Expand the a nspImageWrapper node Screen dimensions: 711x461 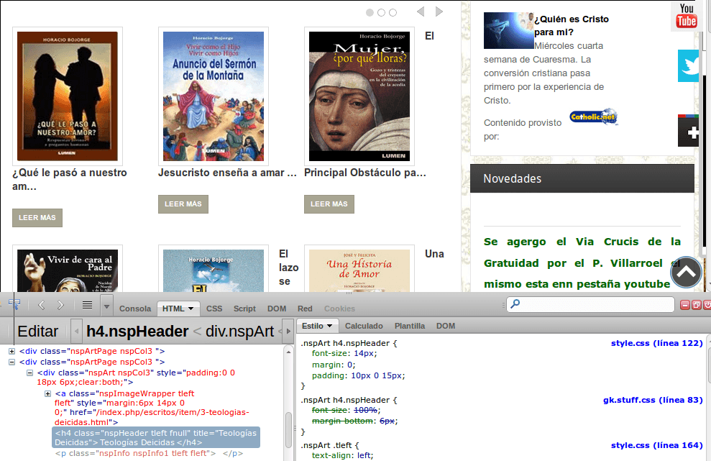[x=47, y=394]
